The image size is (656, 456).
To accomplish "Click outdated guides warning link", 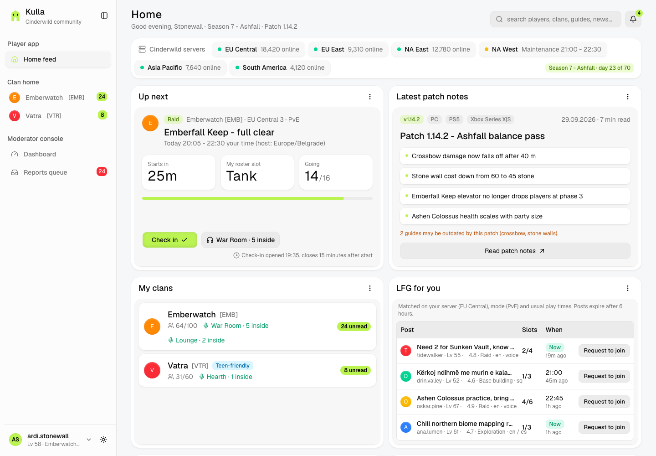I will coord(479,233).
